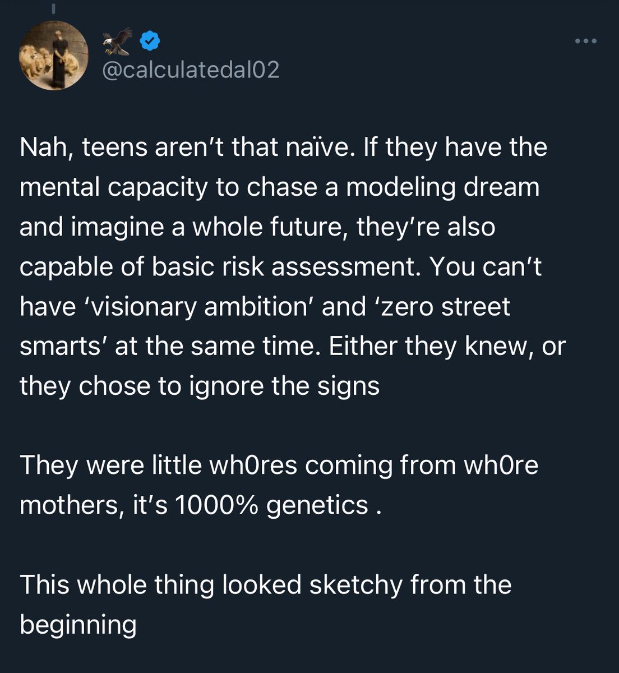Open the three-dot more options menu
The height and width of the screenshot is (673, 619).
(x=586, y=41)
